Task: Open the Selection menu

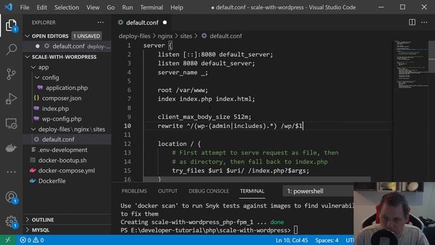Action: pos(67,7)
